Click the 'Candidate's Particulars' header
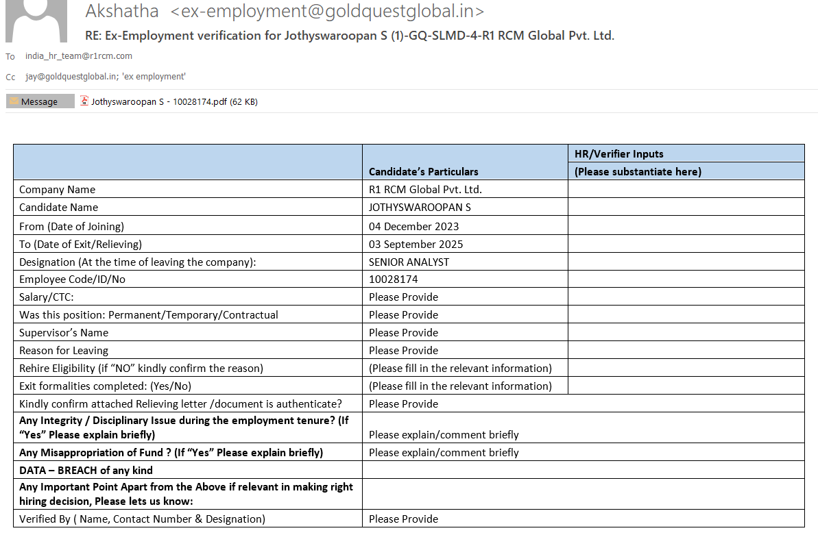This screenshot has width=818, height=535. coord(423,171)
